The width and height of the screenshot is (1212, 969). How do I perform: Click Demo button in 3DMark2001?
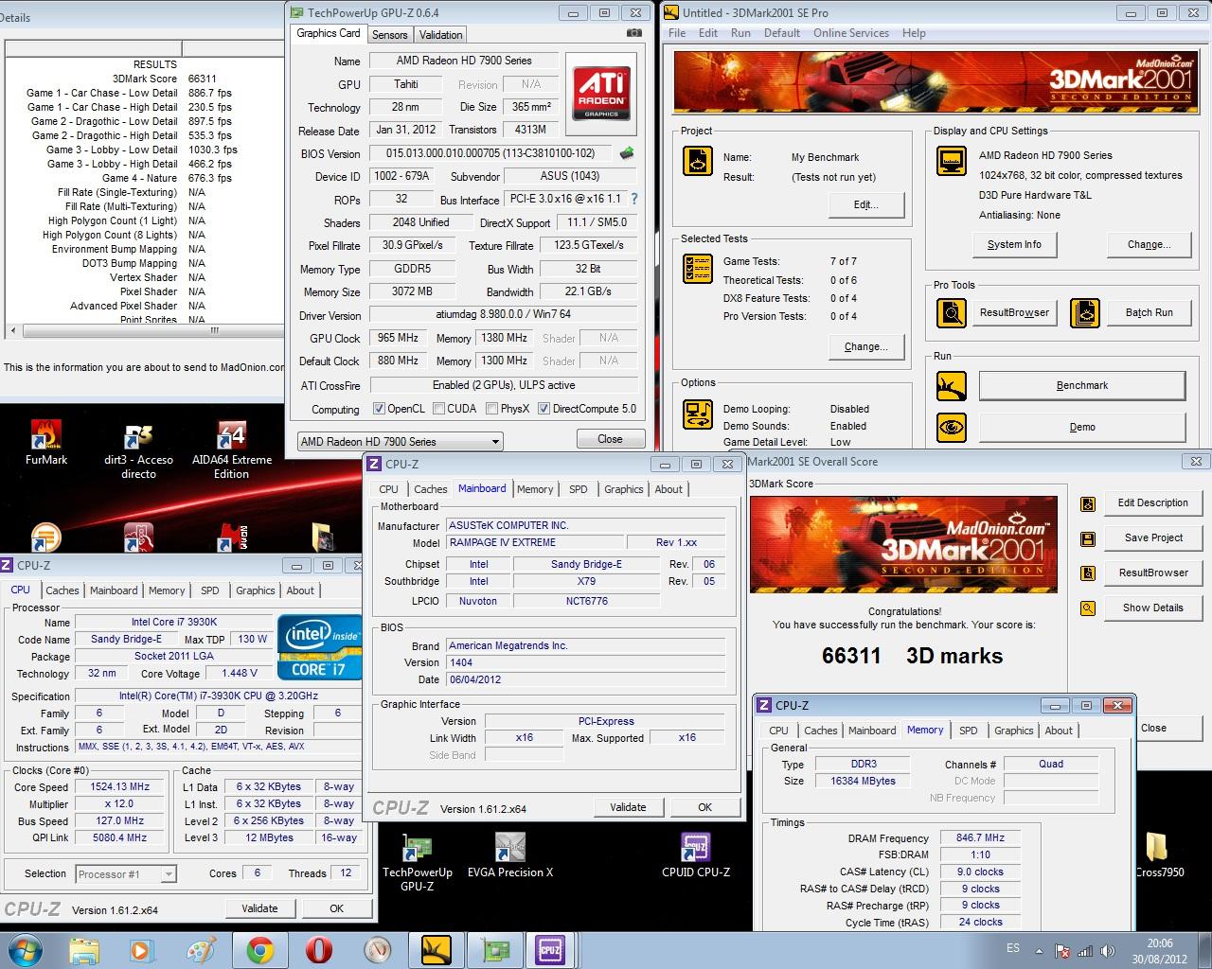click(1081, 428)
